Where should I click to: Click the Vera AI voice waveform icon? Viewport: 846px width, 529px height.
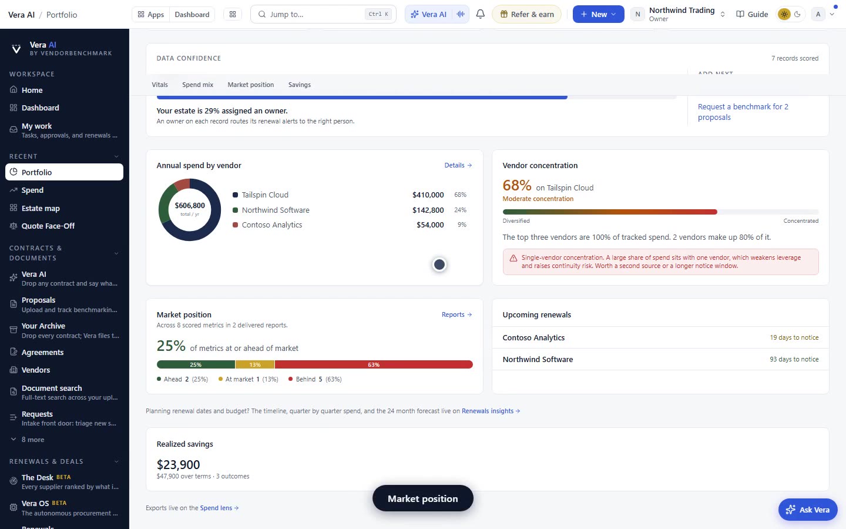tap(461, 14)
